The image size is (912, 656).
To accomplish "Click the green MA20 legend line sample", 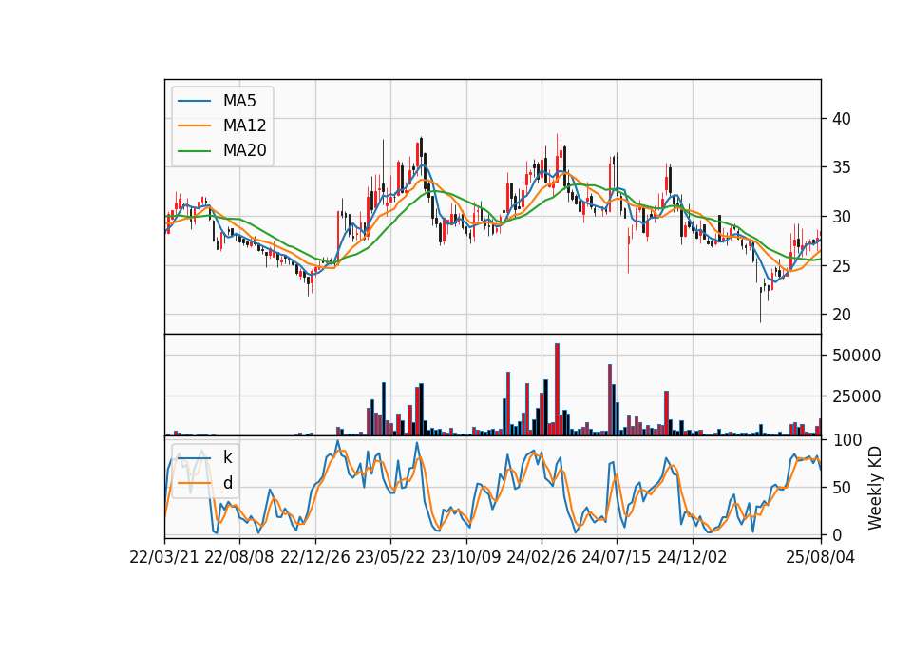I will coord(194,151).
